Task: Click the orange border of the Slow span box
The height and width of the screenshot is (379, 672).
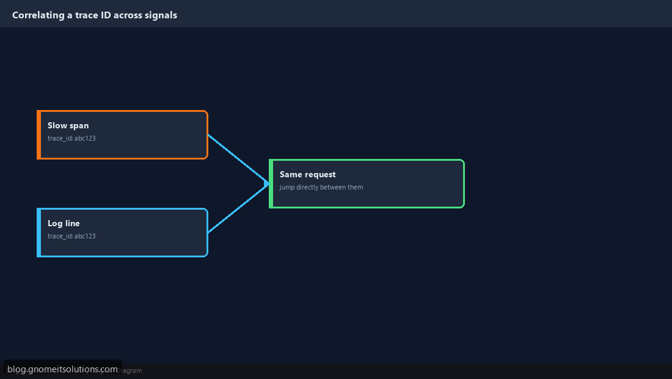Action: [123, 111]
